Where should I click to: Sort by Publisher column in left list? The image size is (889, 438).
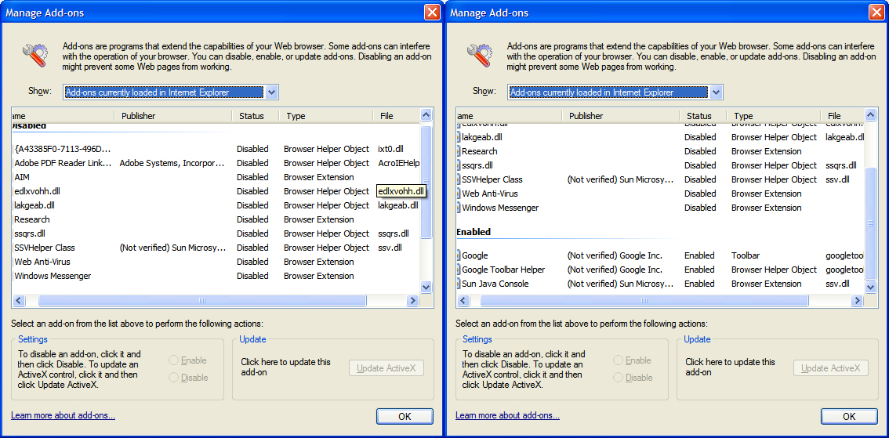[174, 116]
